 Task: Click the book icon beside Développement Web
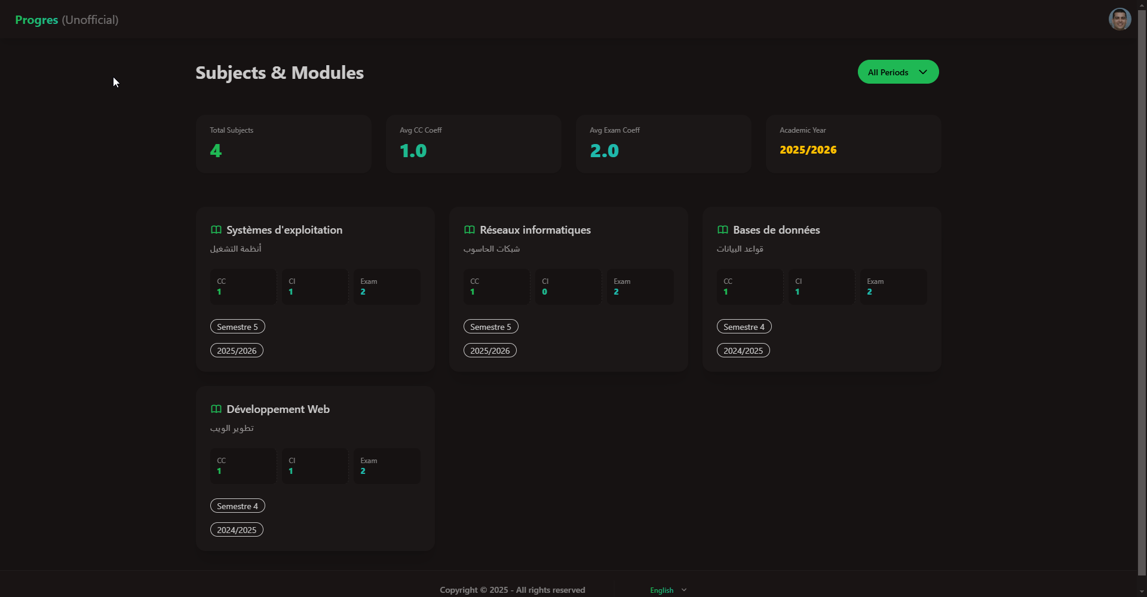click(216, 409)
